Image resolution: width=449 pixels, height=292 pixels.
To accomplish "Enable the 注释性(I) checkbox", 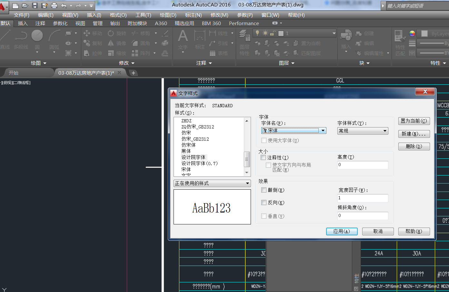I will 263,157.
